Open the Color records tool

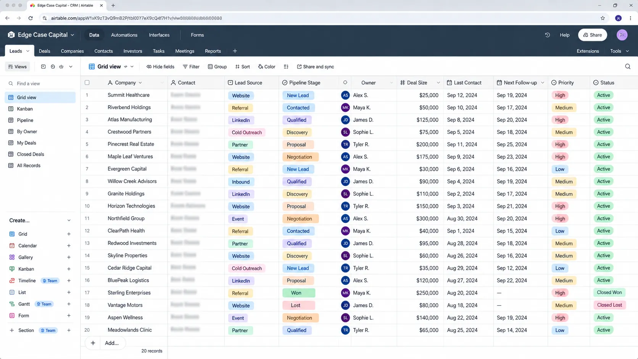pyautogui.click(x=267, y=66)
